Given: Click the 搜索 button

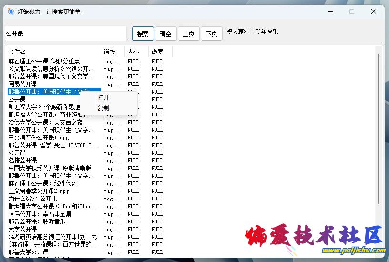Looking at the screenshot, I should click(x=143, y=34).
